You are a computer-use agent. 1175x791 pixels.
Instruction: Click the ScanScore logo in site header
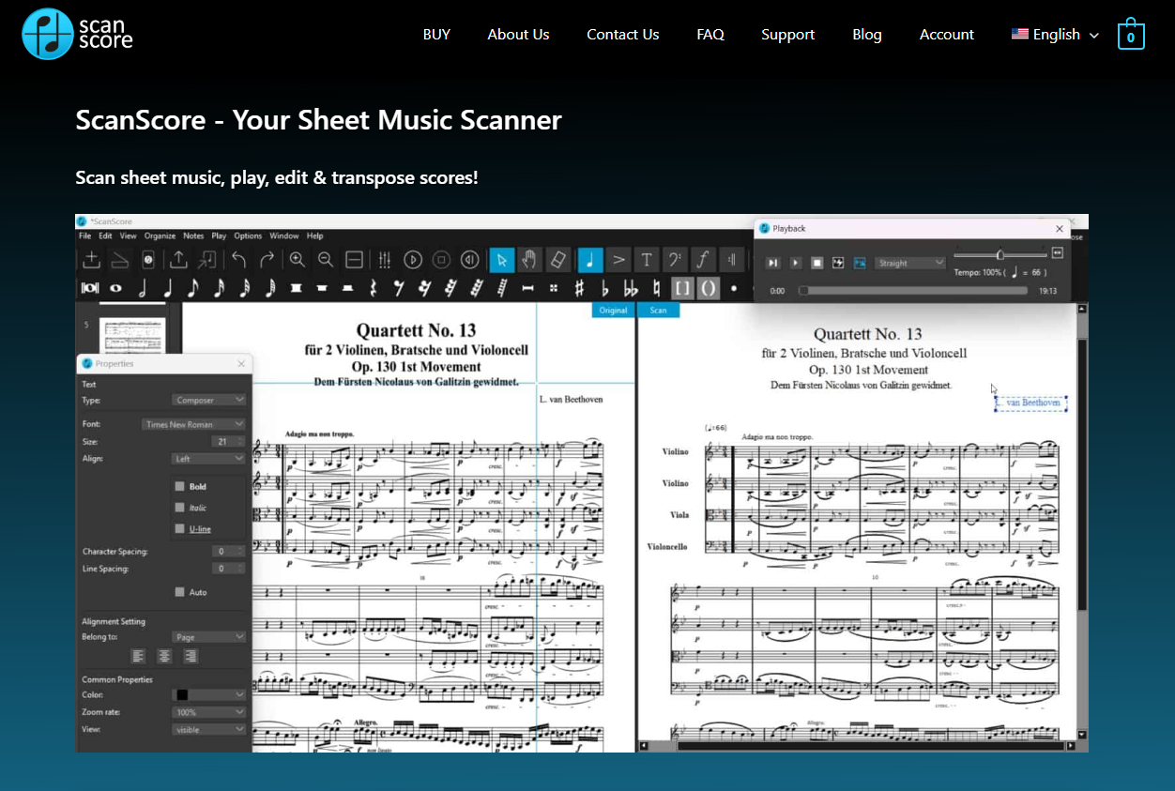[x=77, y=34]
